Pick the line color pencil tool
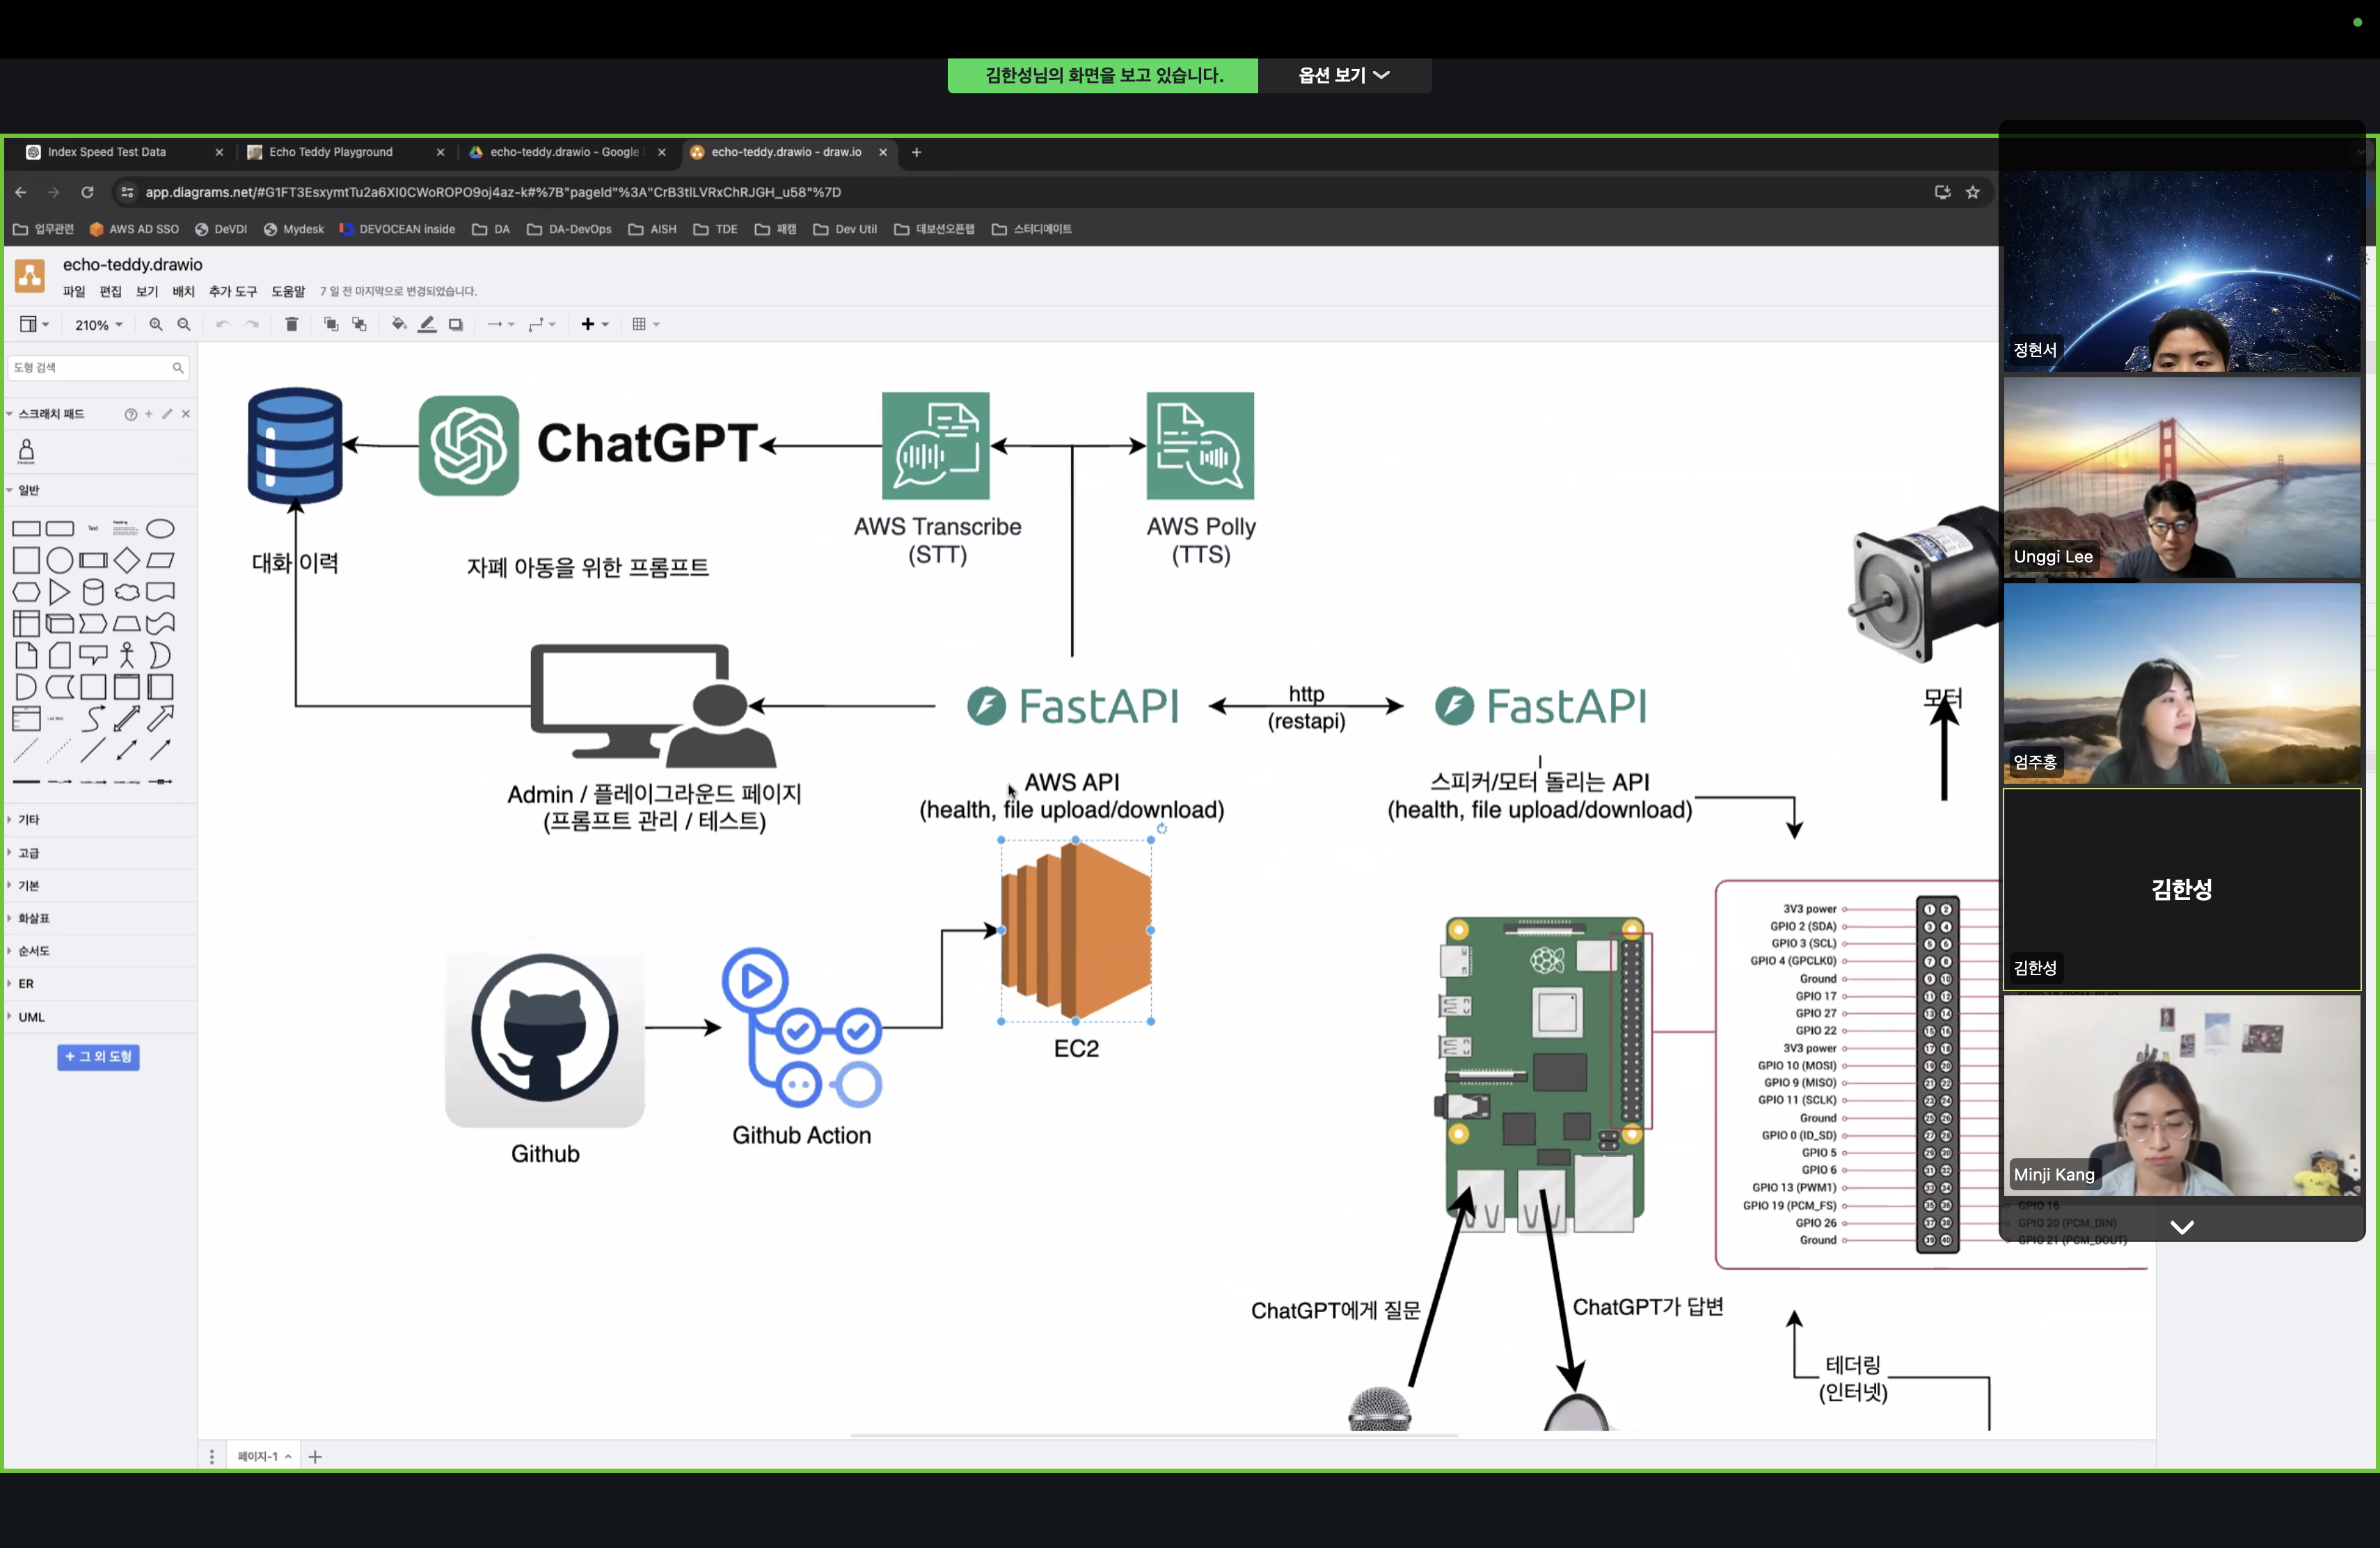 tap(427, 324)
